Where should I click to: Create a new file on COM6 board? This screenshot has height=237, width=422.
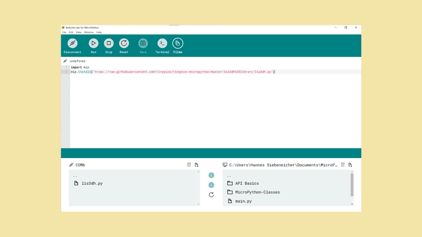tap(196, 165)
